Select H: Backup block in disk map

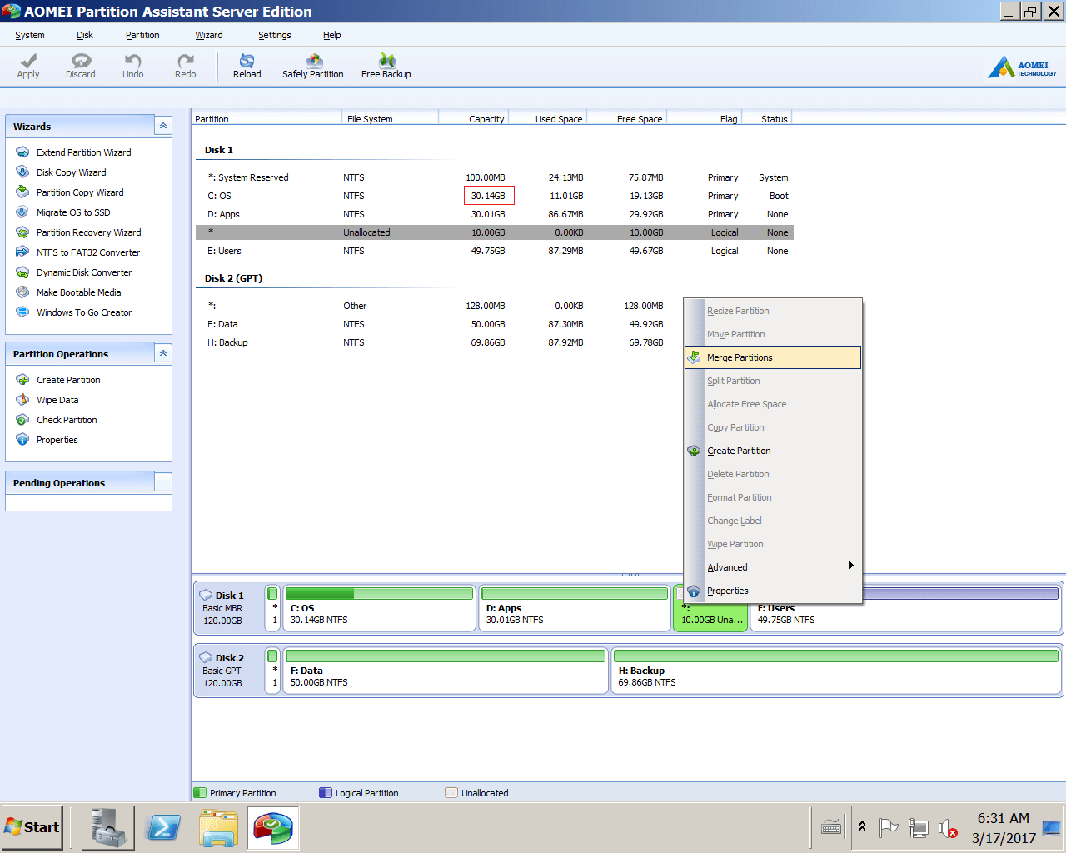pyautogui.click(x=836, y=671)
